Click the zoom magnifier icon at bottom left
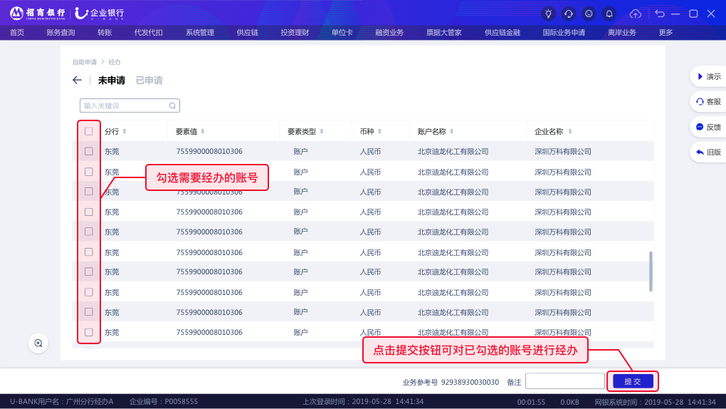Viewport: 726px width, 409px height. coord(38,343)
